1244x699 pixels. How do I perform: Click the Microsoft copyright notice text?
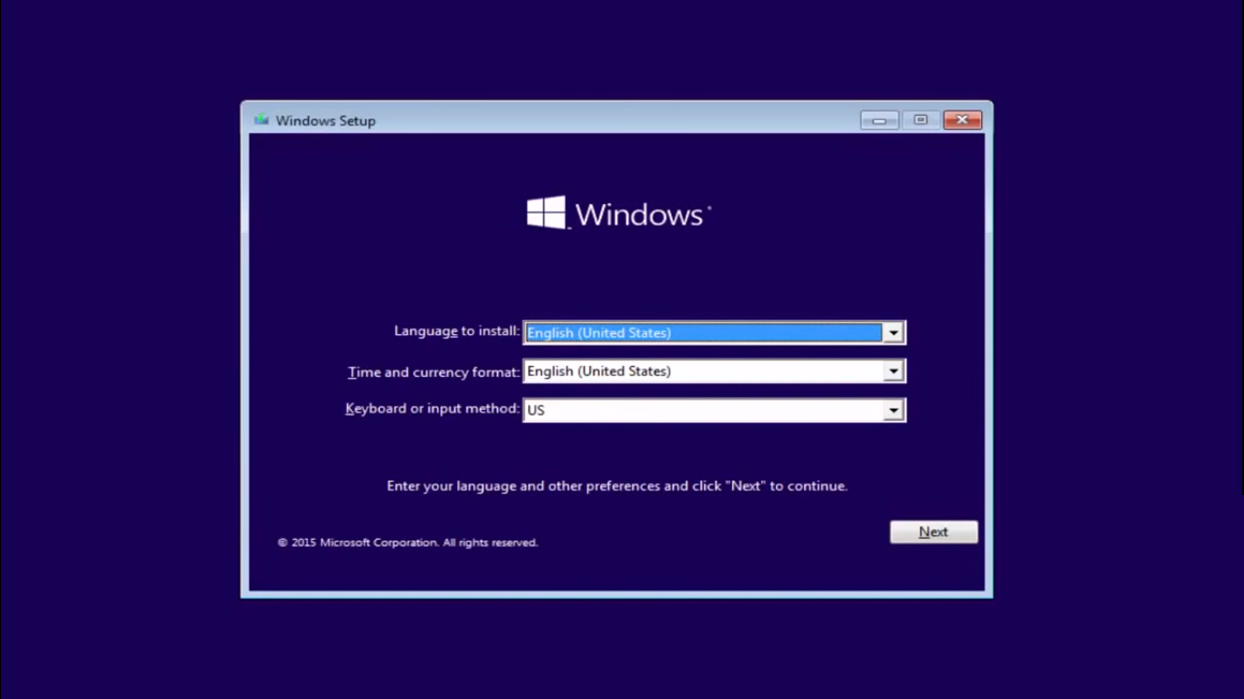pos(408,542)
